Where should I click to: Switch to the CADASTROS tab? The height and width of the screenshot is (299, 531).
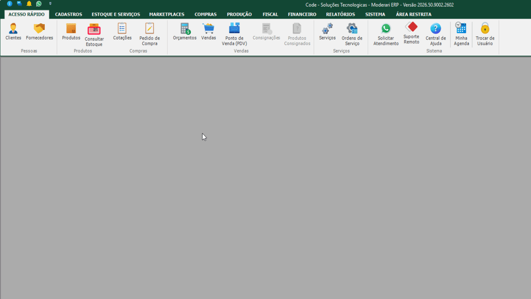(x=68, y=14)
